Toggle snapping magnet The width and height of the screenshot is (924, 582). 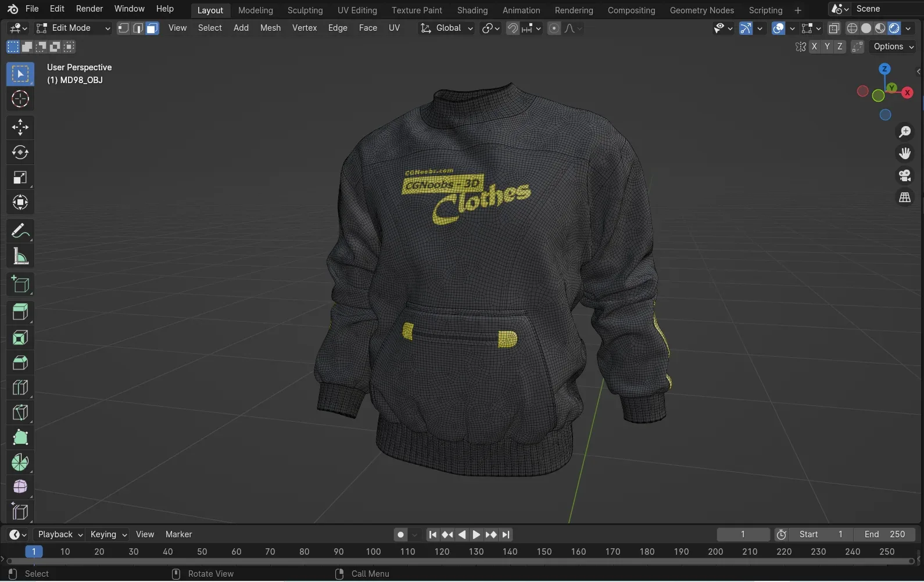513,28
